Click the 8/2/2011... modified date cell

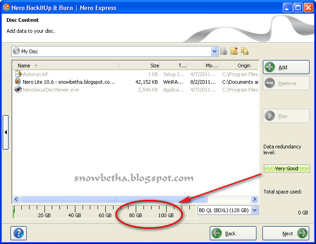[203, 82]
